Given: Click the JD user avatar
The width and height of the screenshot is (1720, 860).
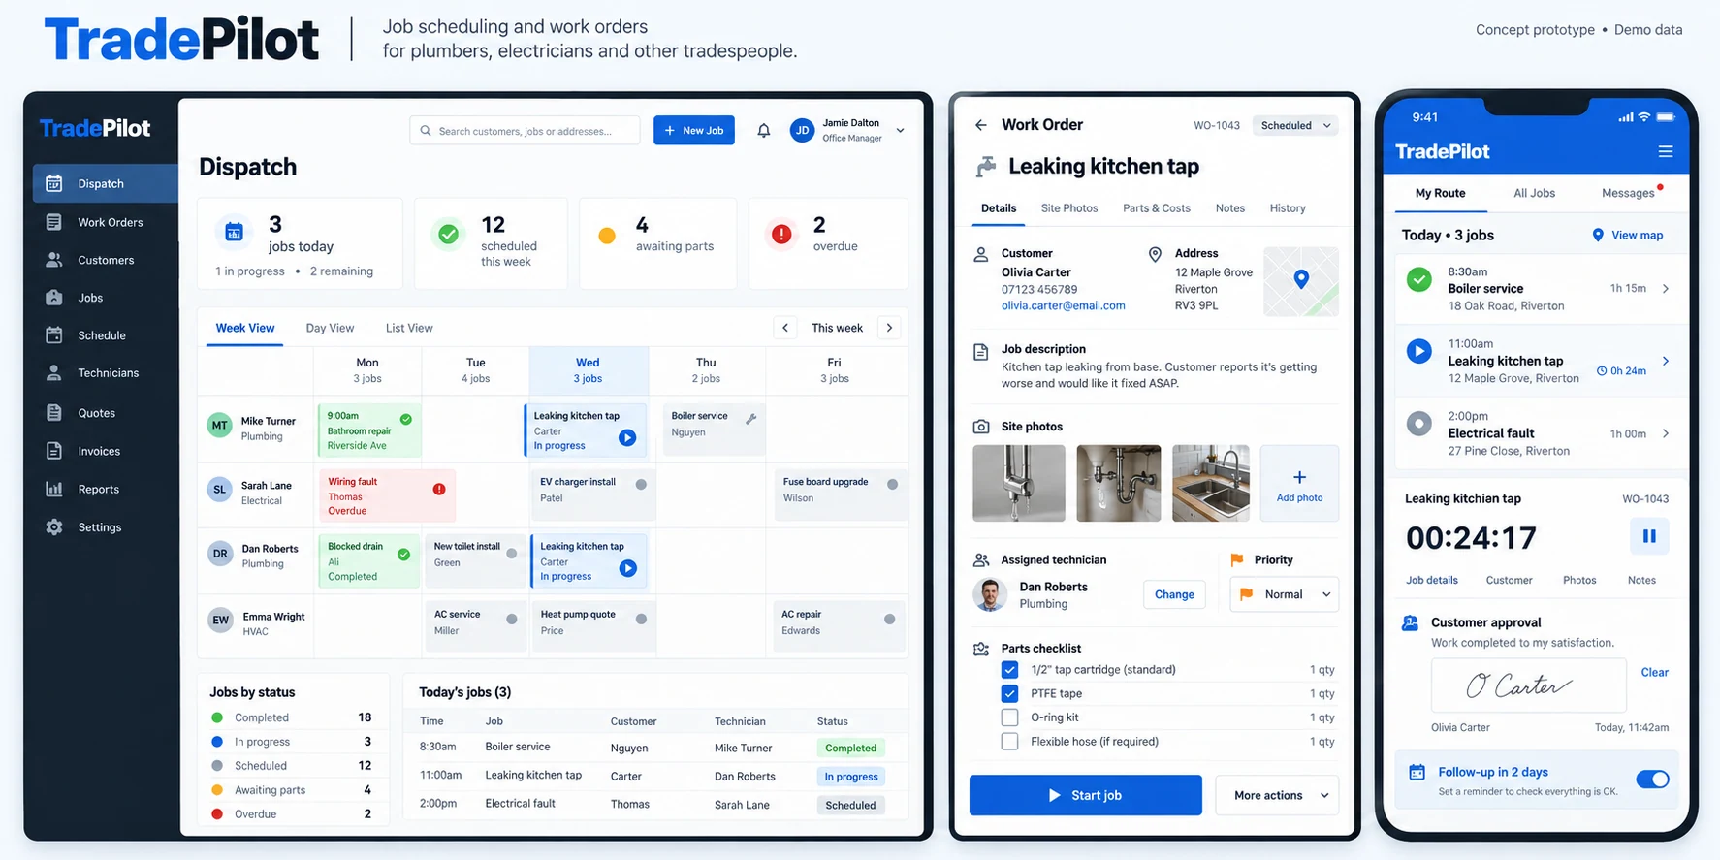Looking at the screenshot, I should coord(802,131).
